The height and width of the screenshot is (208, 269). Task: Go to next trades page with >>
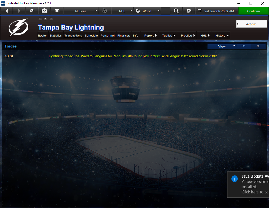click(x=258, y=46)
